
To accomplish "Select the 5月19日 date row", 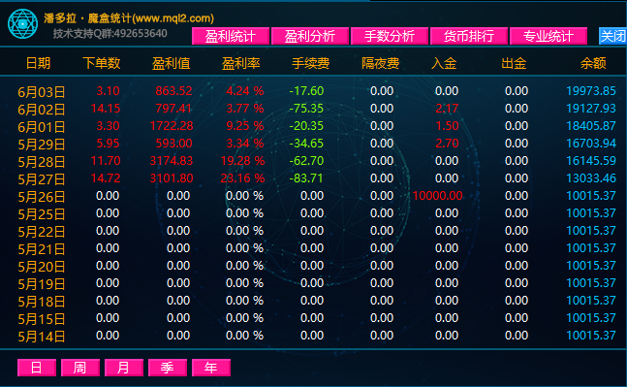I will pos(42,284).
